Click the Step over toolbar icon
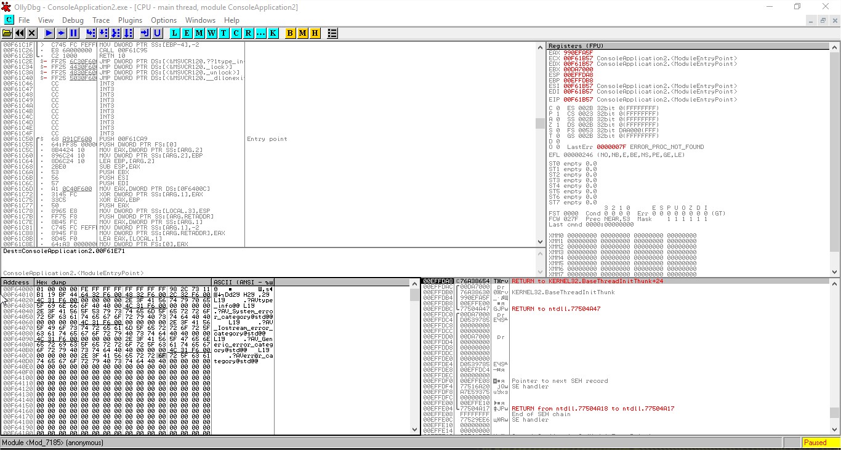The width and height of the screenshot is (841, 450). point(103,33)
